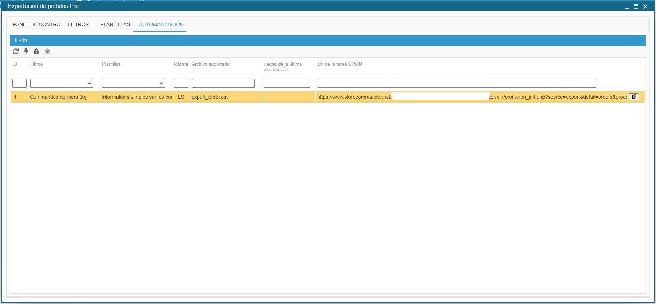
Task: Close the Exportación de pedidos Pro window
Action: pyautogui.click(x=645, y=6)
